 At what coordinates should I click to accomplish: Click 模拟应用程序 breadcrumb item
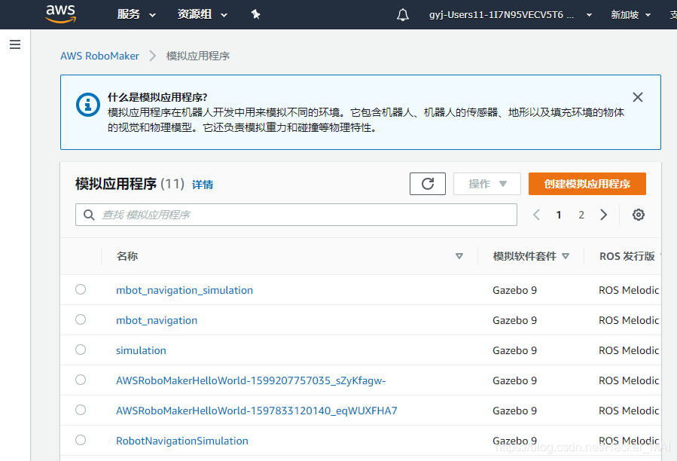(x=198, y=56)
